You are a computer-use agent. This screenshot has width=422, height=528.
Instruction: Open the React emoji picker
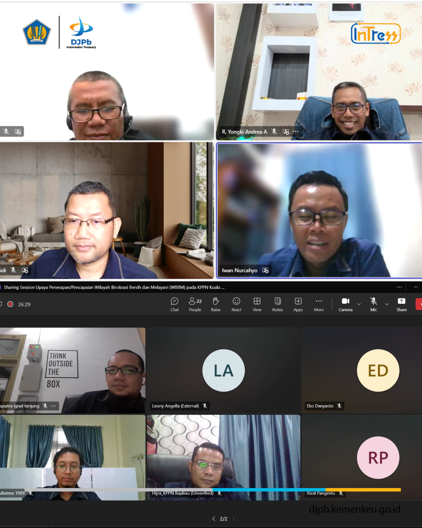pos(236,304)
